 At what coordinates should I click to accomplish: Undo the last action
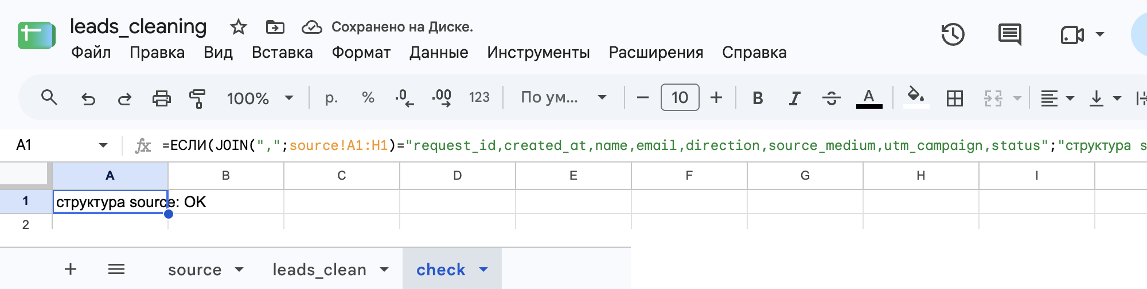click(88, 98)
